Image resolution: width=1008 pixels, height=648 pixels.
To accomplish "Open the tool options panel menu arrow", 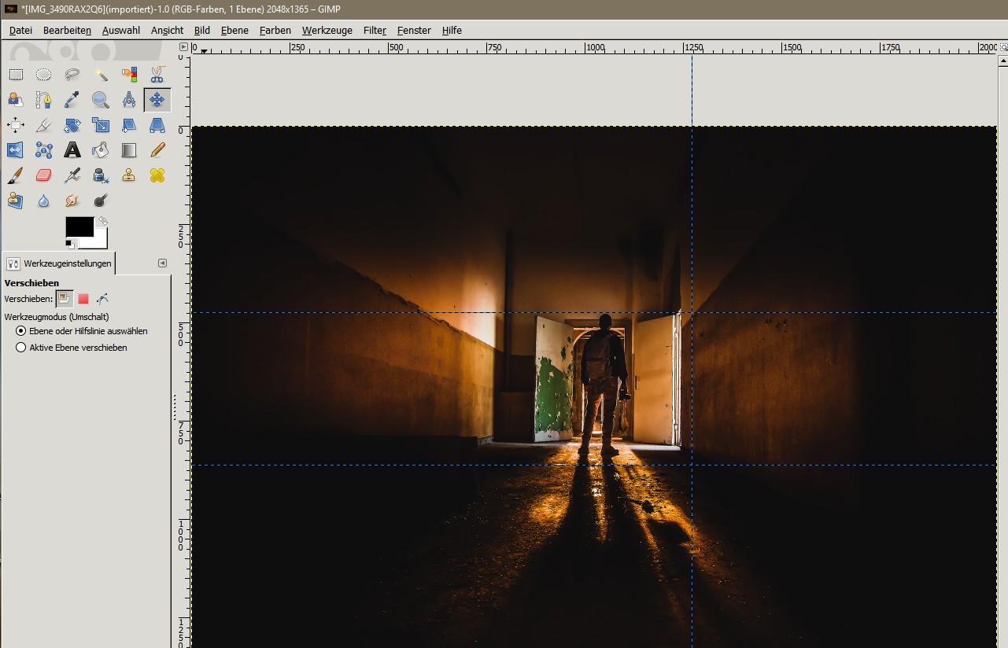I will tap(162, 263).
